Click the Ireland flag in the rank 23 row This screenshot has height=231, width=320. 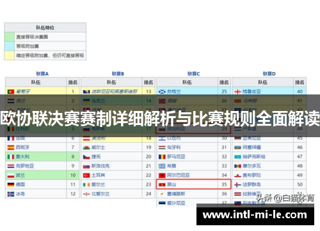coord(86,184)
